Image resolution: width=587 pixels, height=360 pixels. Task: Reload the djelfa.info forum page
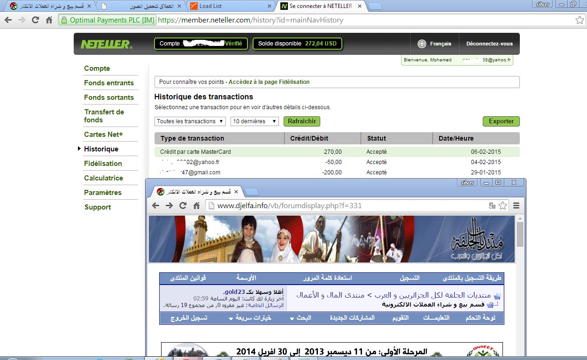(x=183, y=205)
